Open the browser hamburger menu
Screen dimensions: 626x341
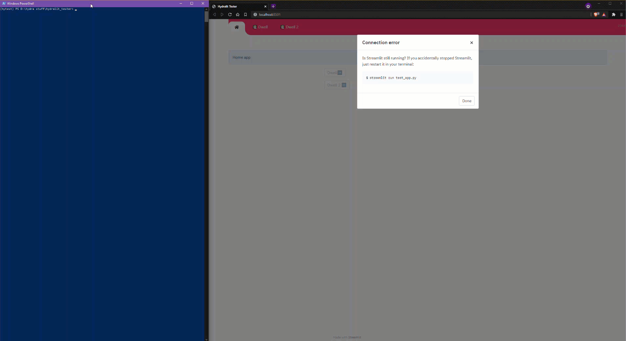[x=621, y=14]
